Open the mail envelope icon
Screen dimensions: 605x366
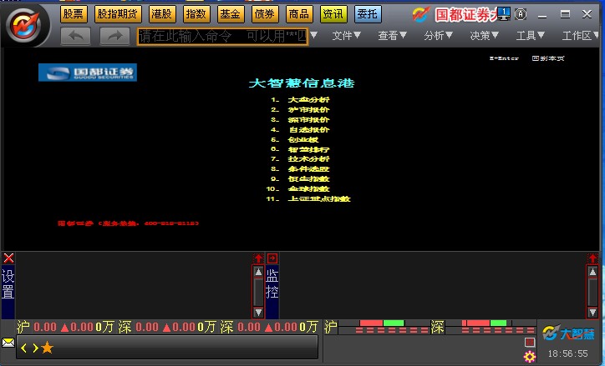(8, 342)
